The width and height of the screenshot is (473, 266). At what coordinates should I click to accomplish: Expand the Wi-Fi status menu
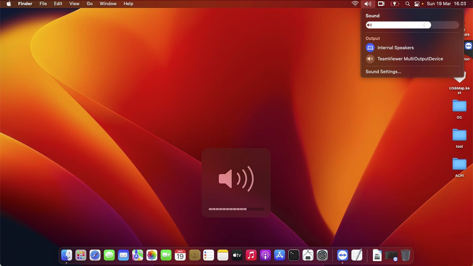pos(355,4)
